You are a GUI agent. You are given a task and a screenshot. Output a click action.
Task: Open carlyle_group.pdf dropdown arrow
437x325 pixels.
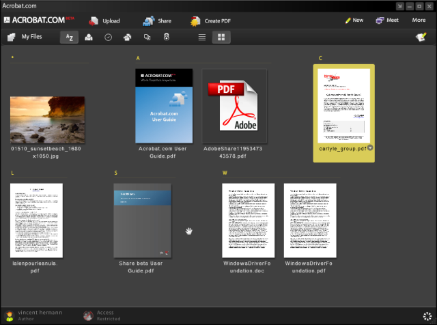370,147
